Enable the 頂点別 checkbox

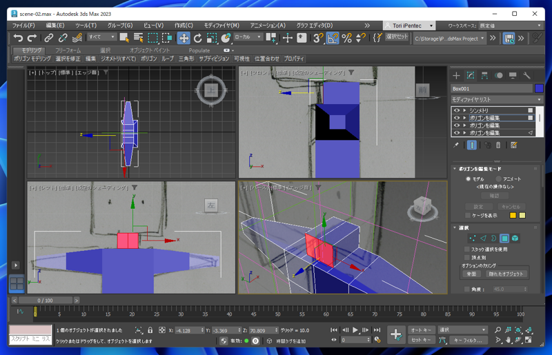[467, 258]
